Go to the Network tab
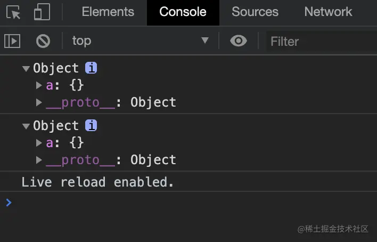The width and height of the screenshot is (377, 242). pyautogui.click(x=328, y=12)
